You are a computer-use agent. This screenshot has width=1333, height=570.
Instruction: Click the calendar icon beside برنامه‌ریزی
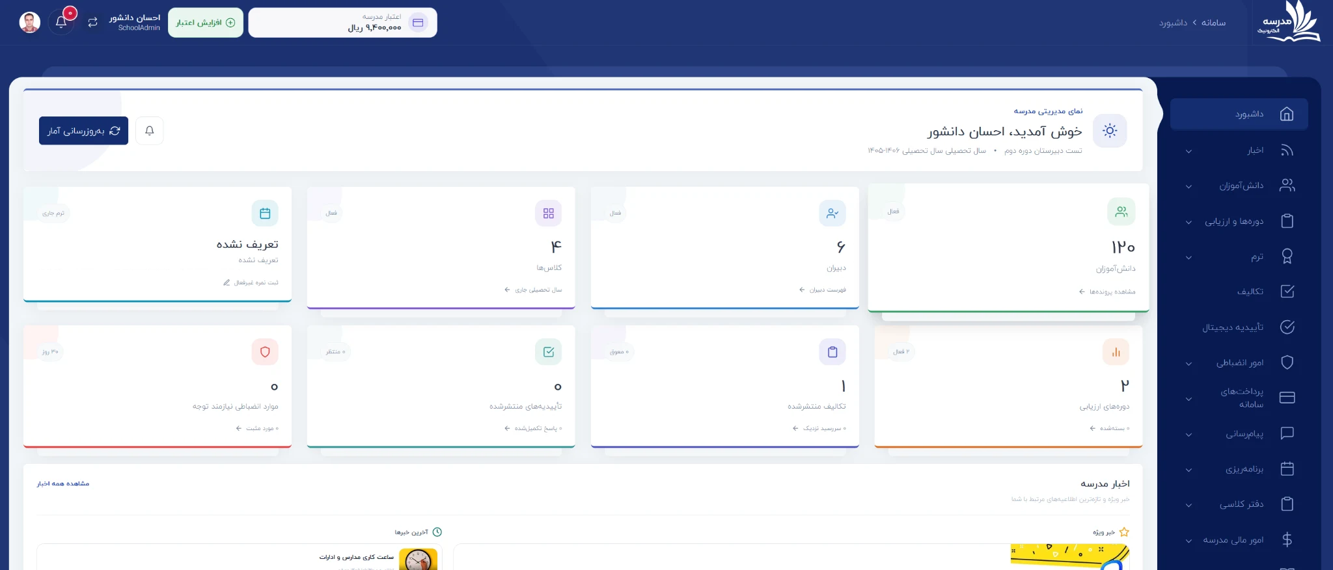(1287, 468)
